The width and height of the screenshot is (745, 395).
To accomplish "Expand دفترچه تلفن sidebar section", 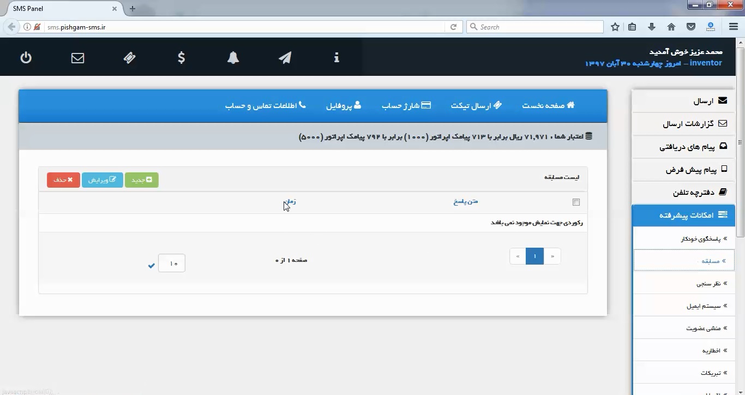I will 683,193.
